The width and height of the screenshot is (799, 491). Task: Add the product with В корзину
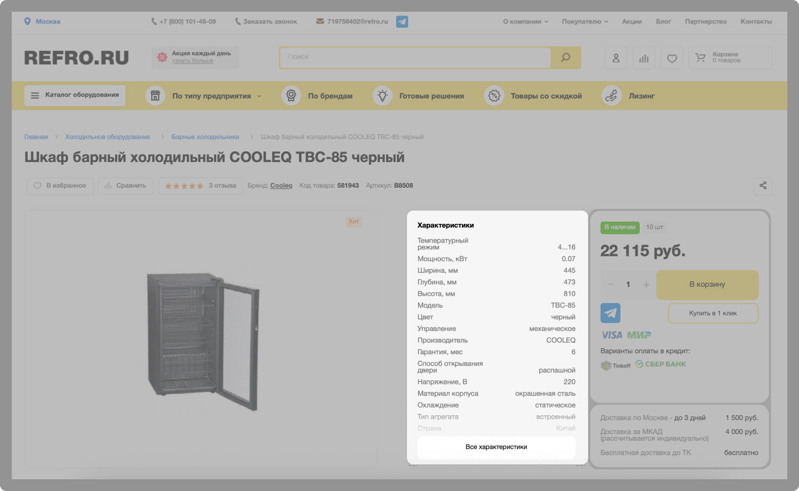click(x=707, y=285)
